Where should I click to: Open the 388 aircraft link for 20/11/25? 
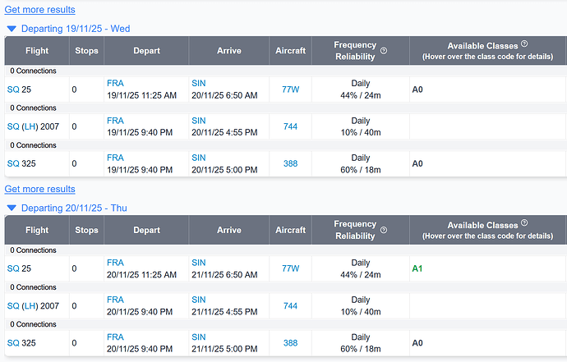pyautogui.click(x=290, y=343)
